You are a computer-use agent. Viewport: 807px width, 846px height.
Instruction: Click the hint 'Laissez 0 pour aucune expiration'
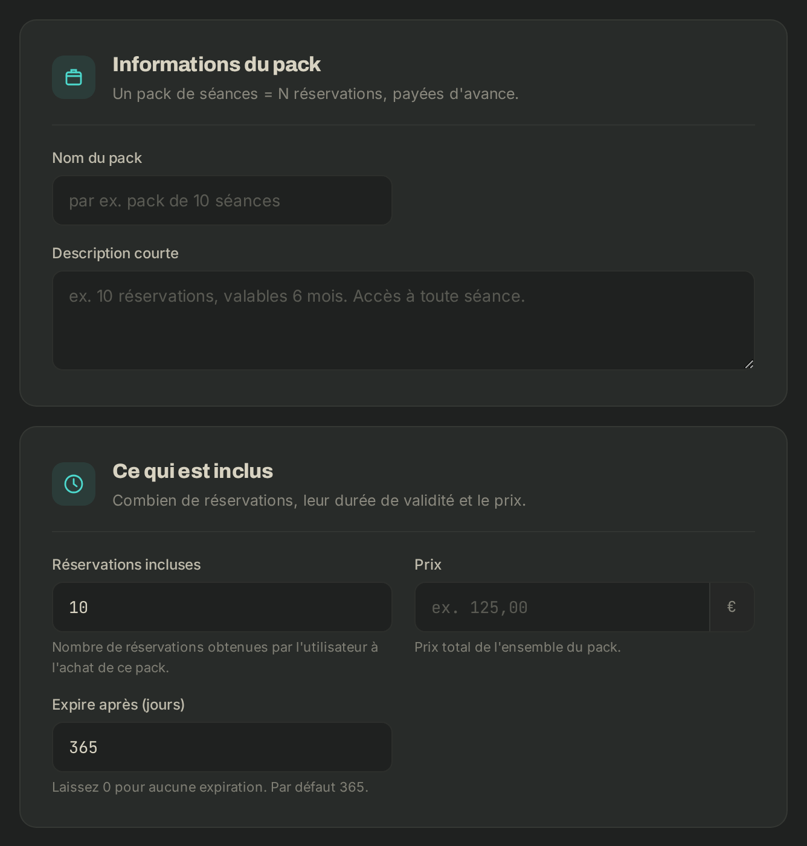tap(159, 787)
